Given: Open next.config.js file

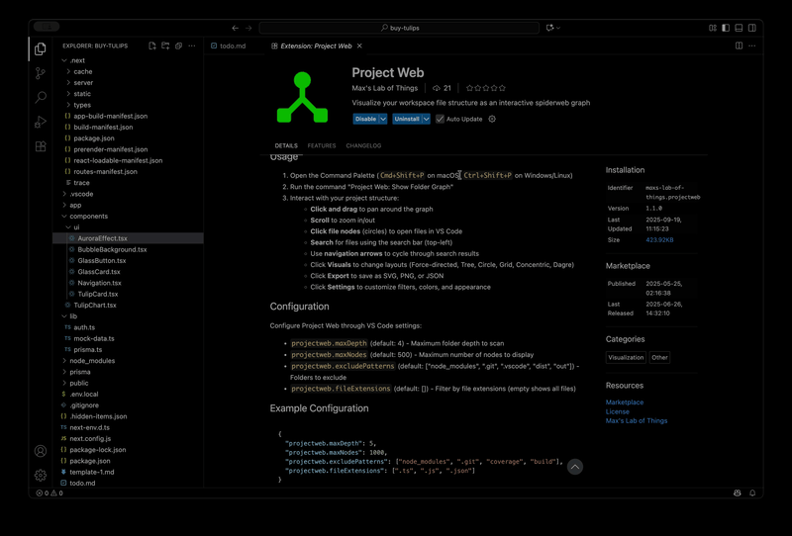Looking at the screenshot, I should coord(129,439).
